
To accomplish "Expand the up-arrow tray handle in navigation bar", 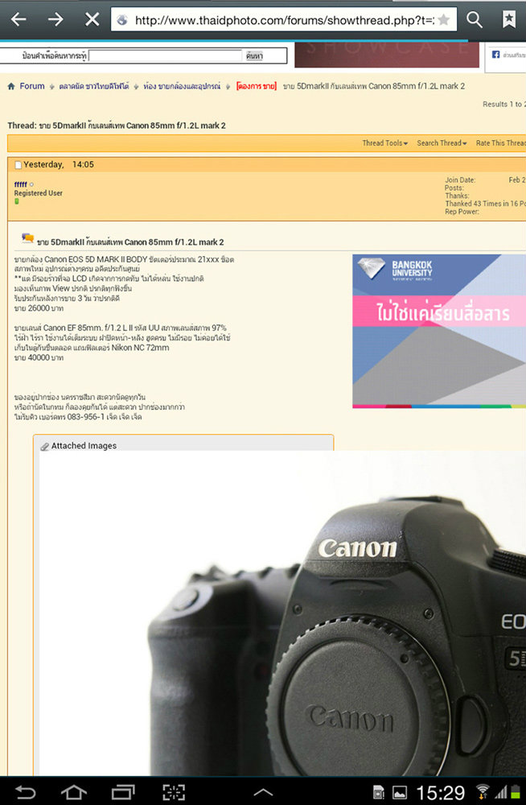I will tap(263, 793).
